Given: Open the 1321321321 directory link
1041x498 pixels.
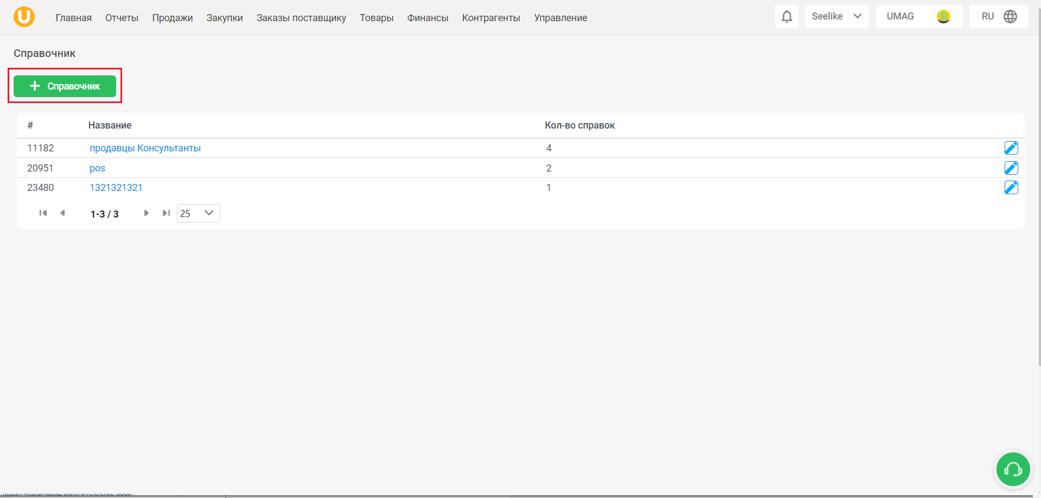Looking at the screenshot, I should [116, 188].
